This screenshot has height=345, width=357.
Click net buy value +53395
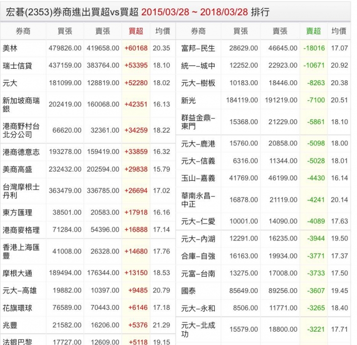[136, 65]
